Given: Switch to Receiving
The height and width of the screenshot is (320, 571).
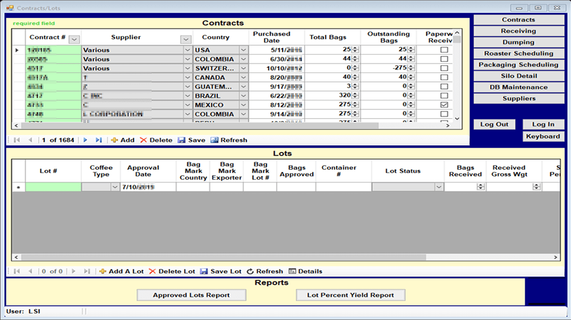Looking at the screenshot, I should click(519, 31).
